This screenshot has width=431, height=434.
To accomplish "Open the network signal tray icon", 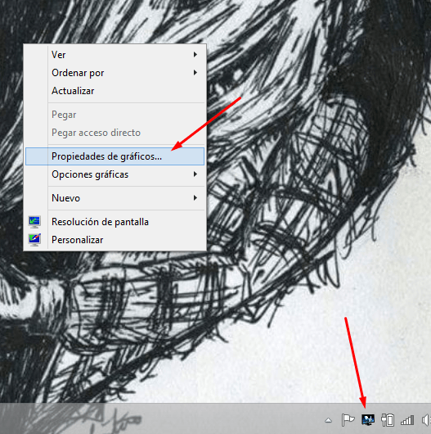I will [x=407, y=420].
